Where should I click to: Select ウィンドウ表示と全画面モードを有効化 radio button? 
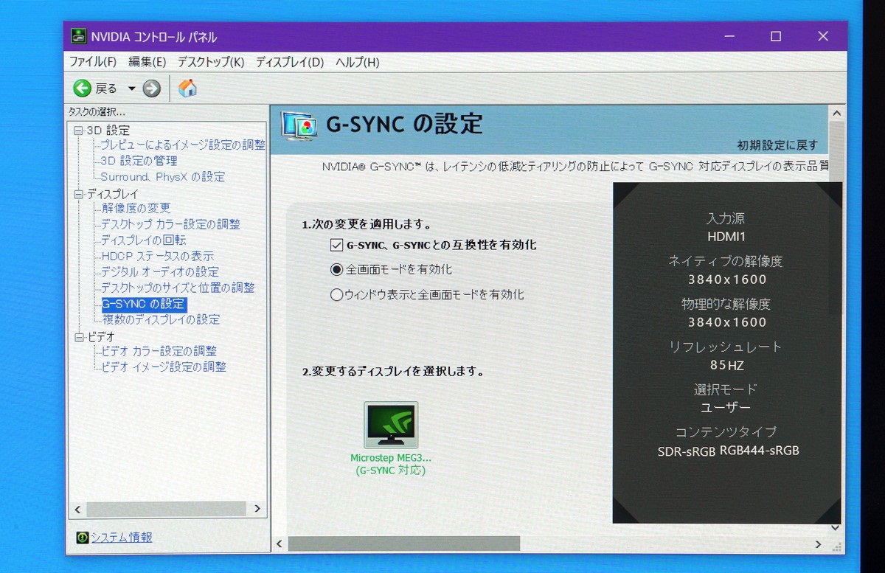[x=336, y=295]
